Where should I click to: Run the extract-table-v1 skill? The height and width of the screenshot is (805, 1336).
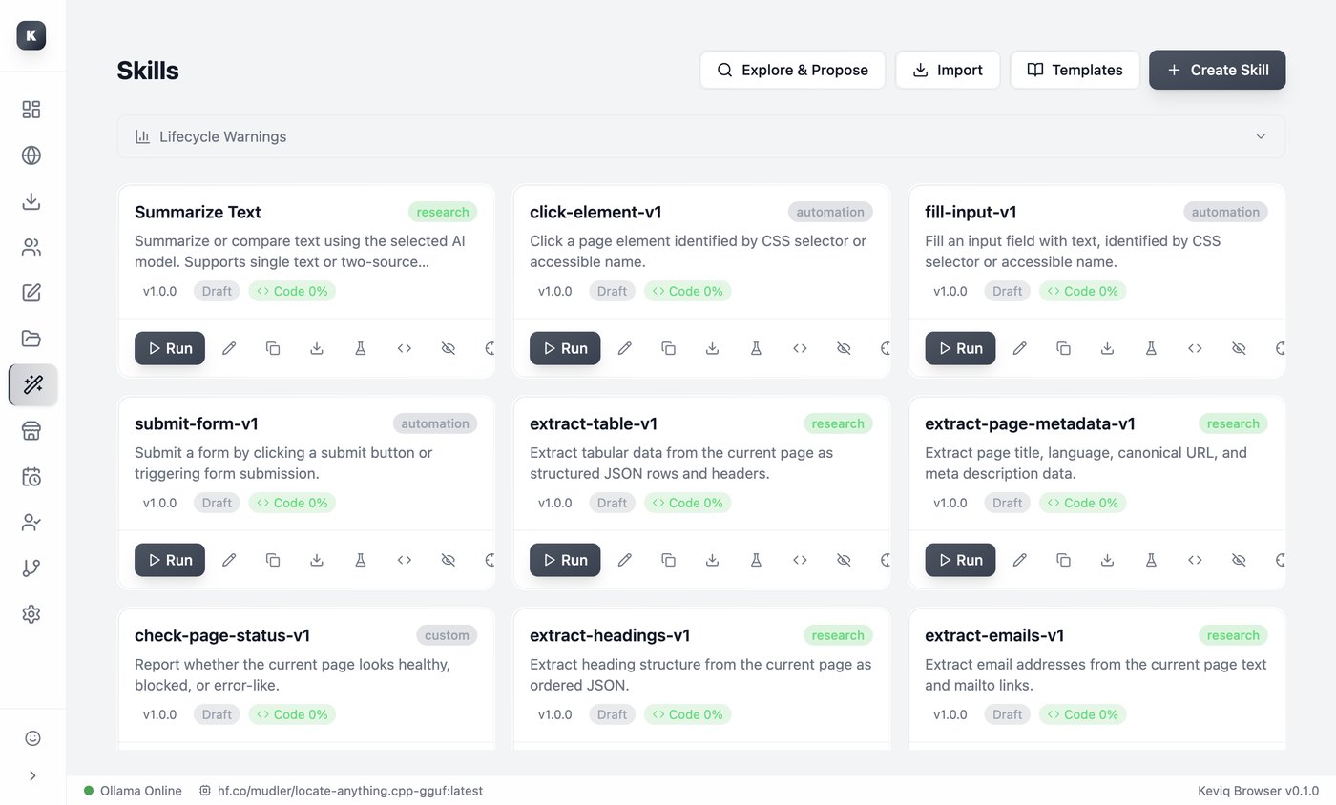coord(565,560)
